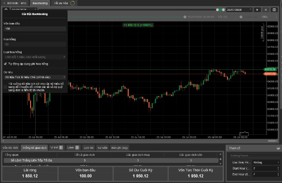
Task: Click the settings tool icon above Cài Đặt Backtesting
Action: tap(6, 9)
